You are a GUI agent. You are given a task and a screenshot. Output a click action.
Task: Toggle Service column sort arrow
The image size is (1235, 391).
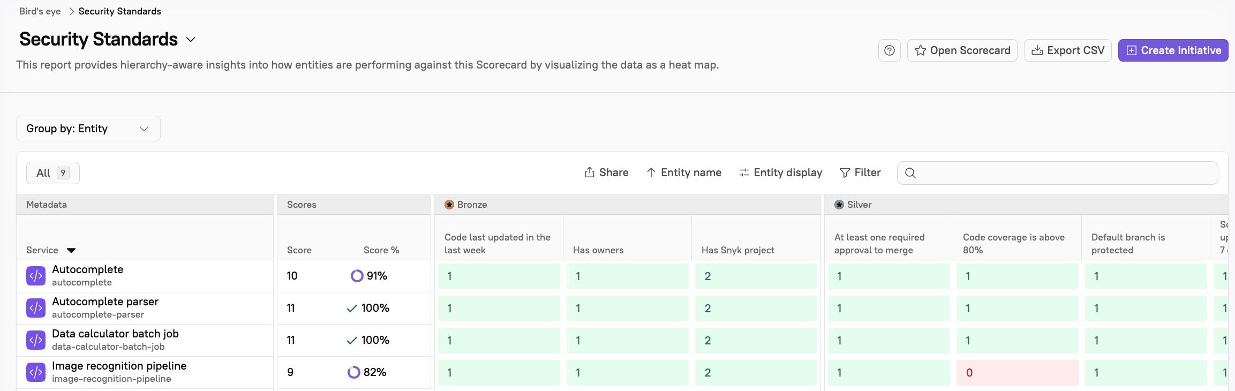point(71,250)
